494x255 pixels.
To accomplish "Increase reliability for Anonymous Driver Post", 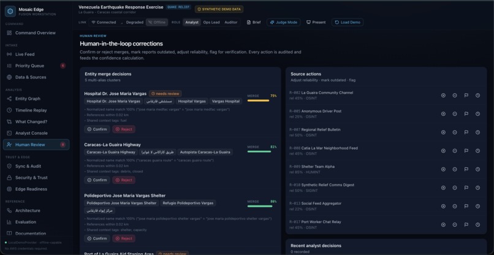I will point(443,114).
